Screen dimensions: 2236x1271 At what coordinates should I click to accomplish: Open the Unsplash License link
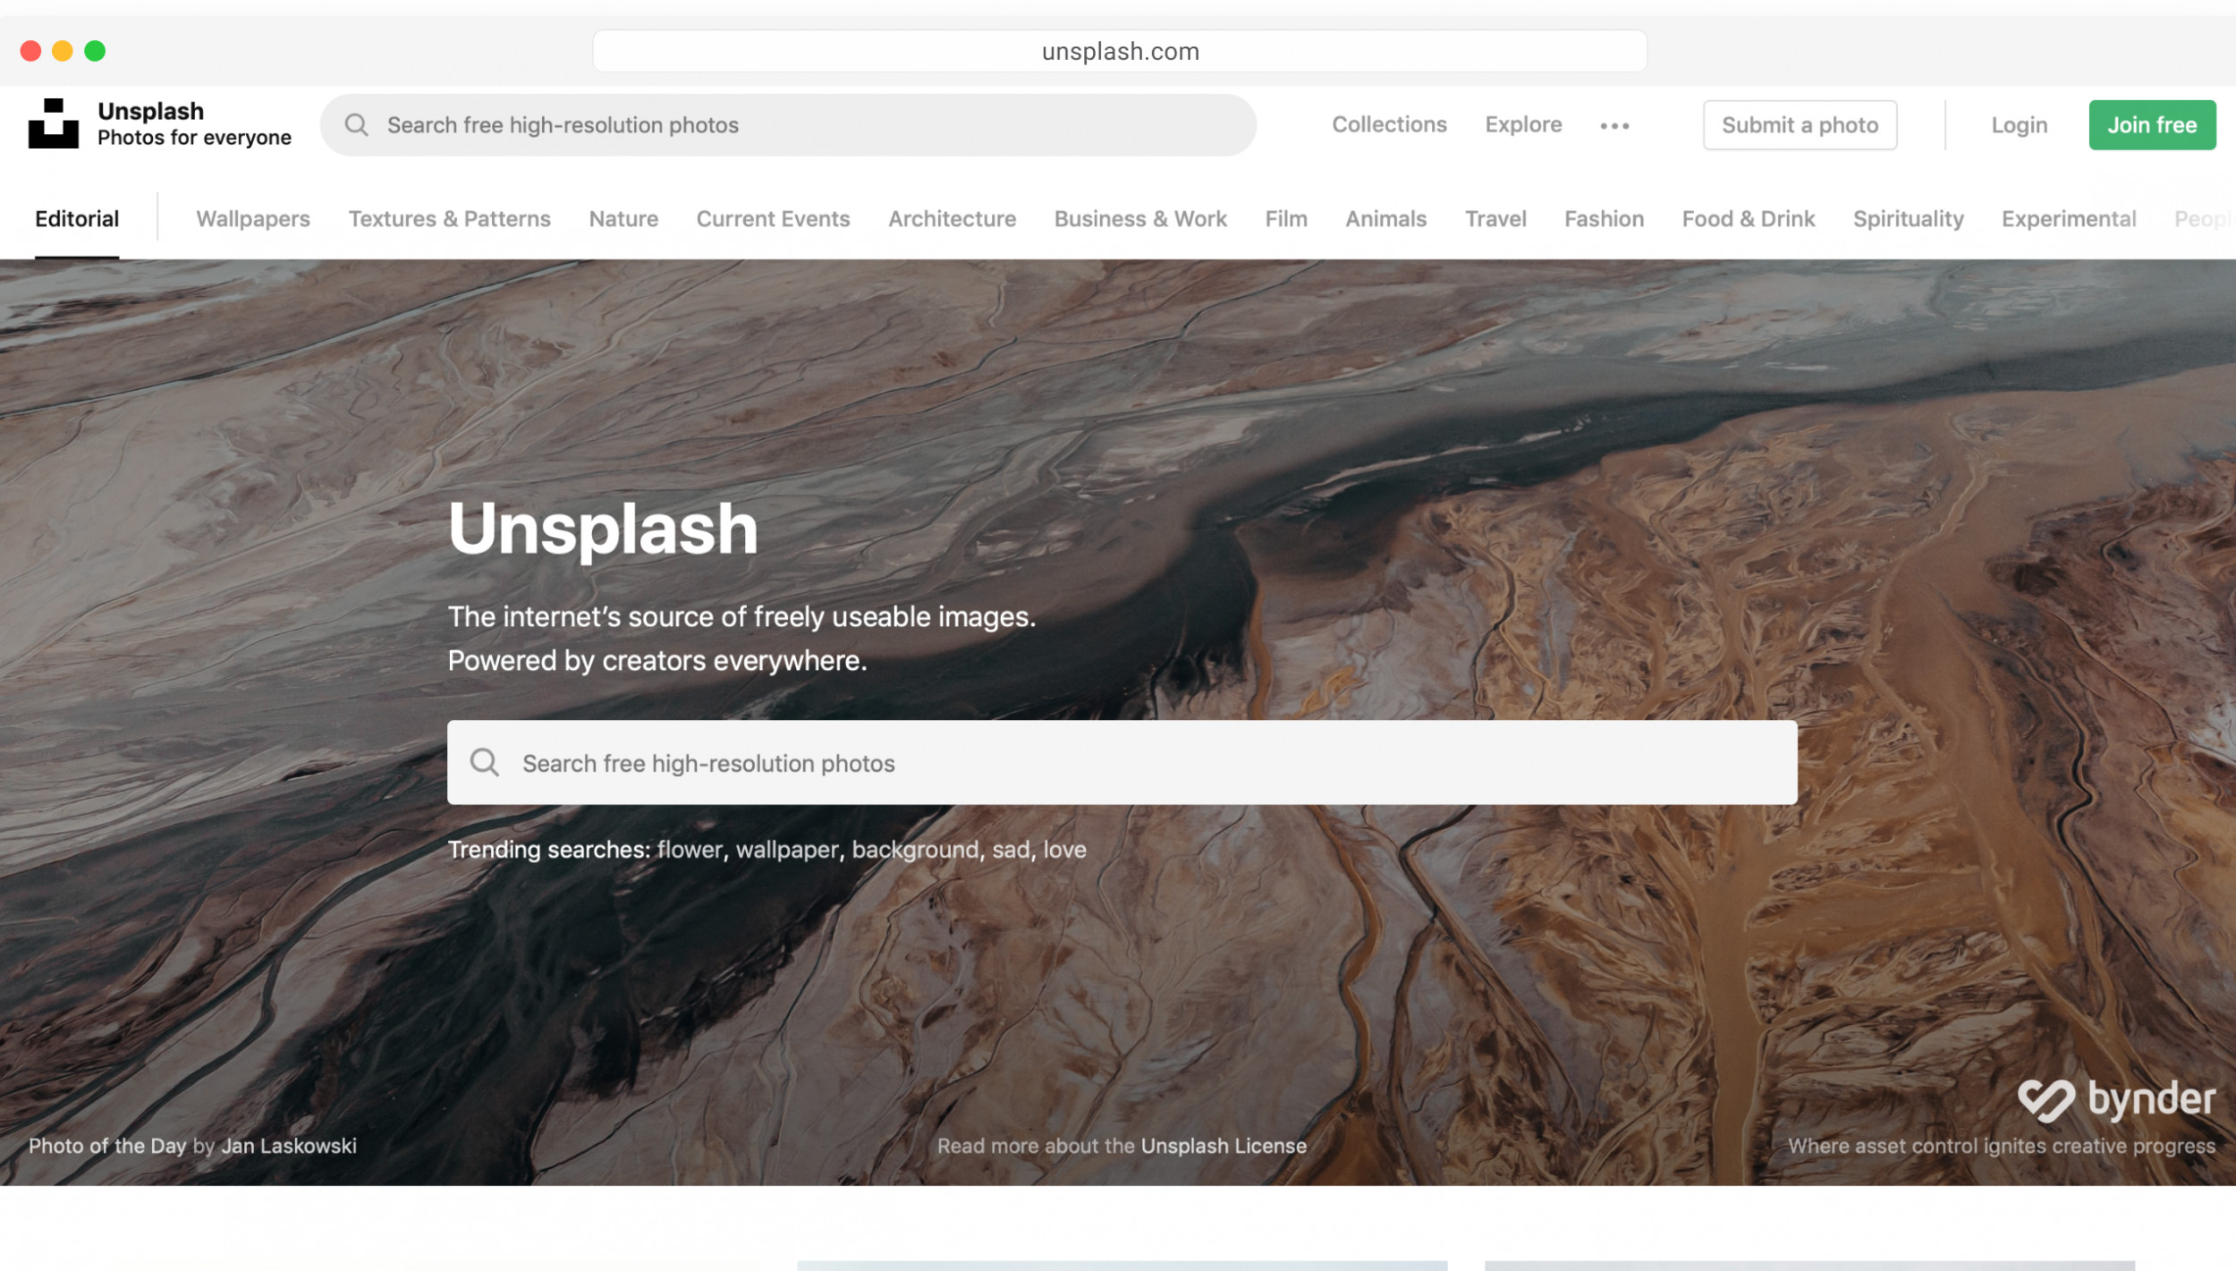coord(1223,1146)
